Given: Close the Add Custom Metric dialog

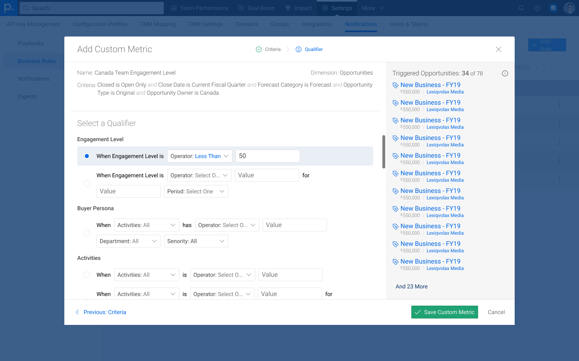Looking at the screenshot, I should click(499, 49).
